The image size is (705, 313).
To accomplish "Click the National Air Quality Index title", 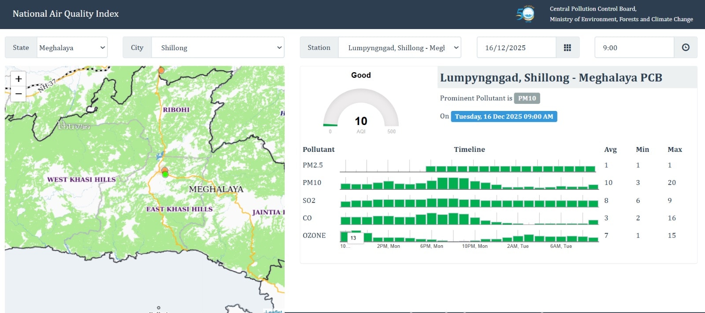I will [66, 14].
